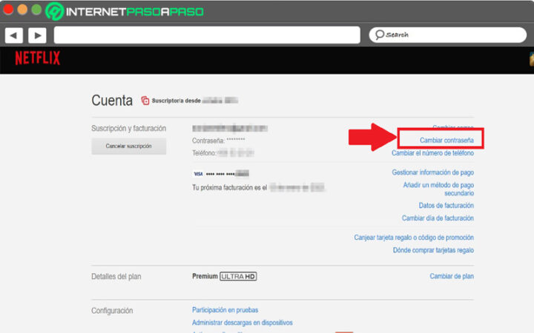The height and width of the screenshot is (333, 534).
Task: Click the Contraseña masked text
Action: tap(218, 141)
